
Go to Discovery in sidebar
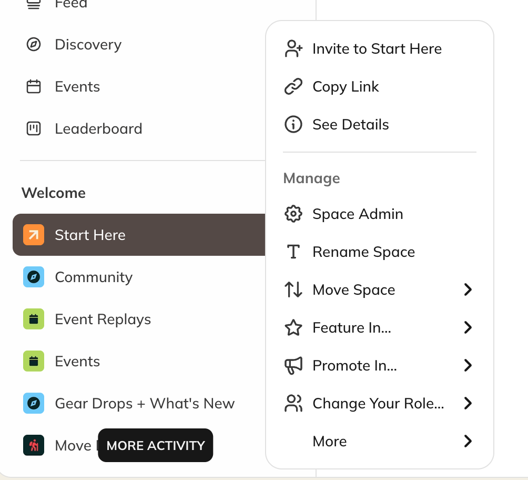pos(139,45)
